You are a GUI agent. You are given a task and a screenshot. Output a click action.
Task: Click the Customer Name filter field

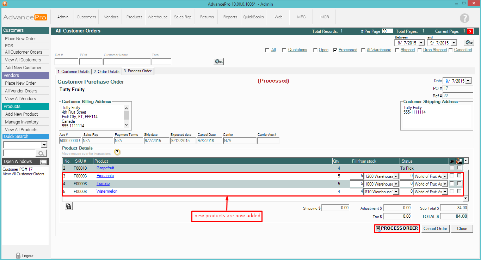127,62
